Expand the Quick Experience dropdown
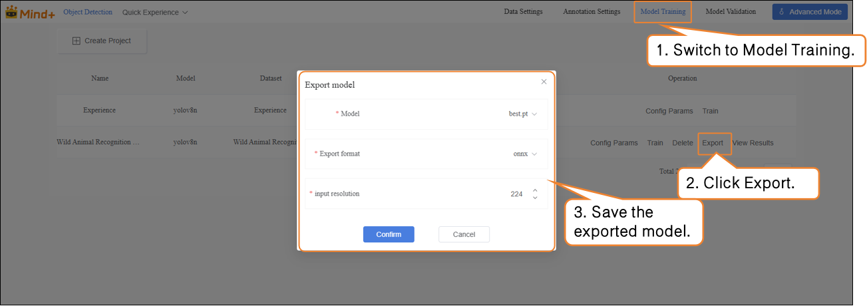The image size is (867, 306). click(x=155, y=12)
